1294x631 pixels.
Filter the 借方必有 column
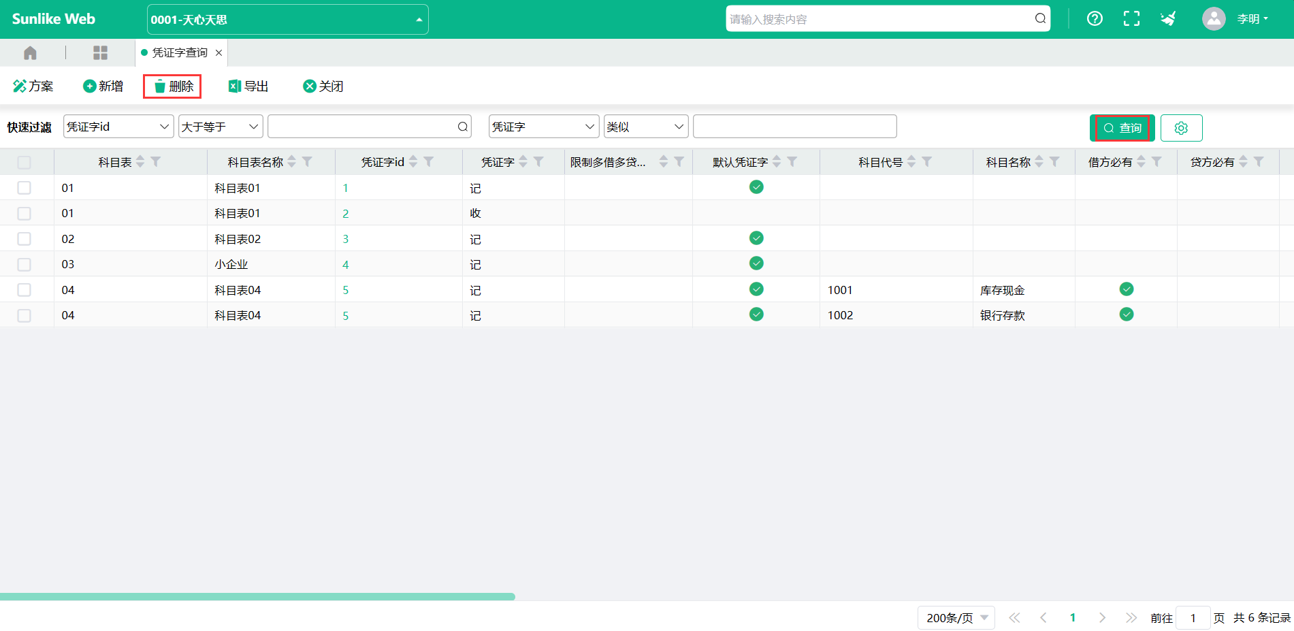point(1156,162)
